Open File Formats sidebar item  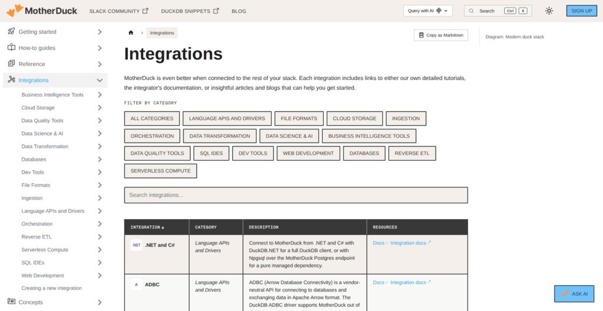[36, 185]
